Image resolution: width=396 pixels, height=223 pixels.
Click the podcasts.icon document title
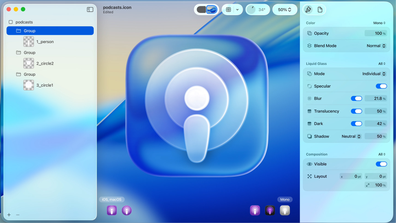[117, 7]
